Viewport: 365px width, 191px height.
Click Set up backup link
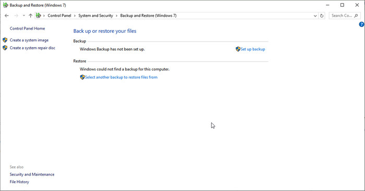253,49
